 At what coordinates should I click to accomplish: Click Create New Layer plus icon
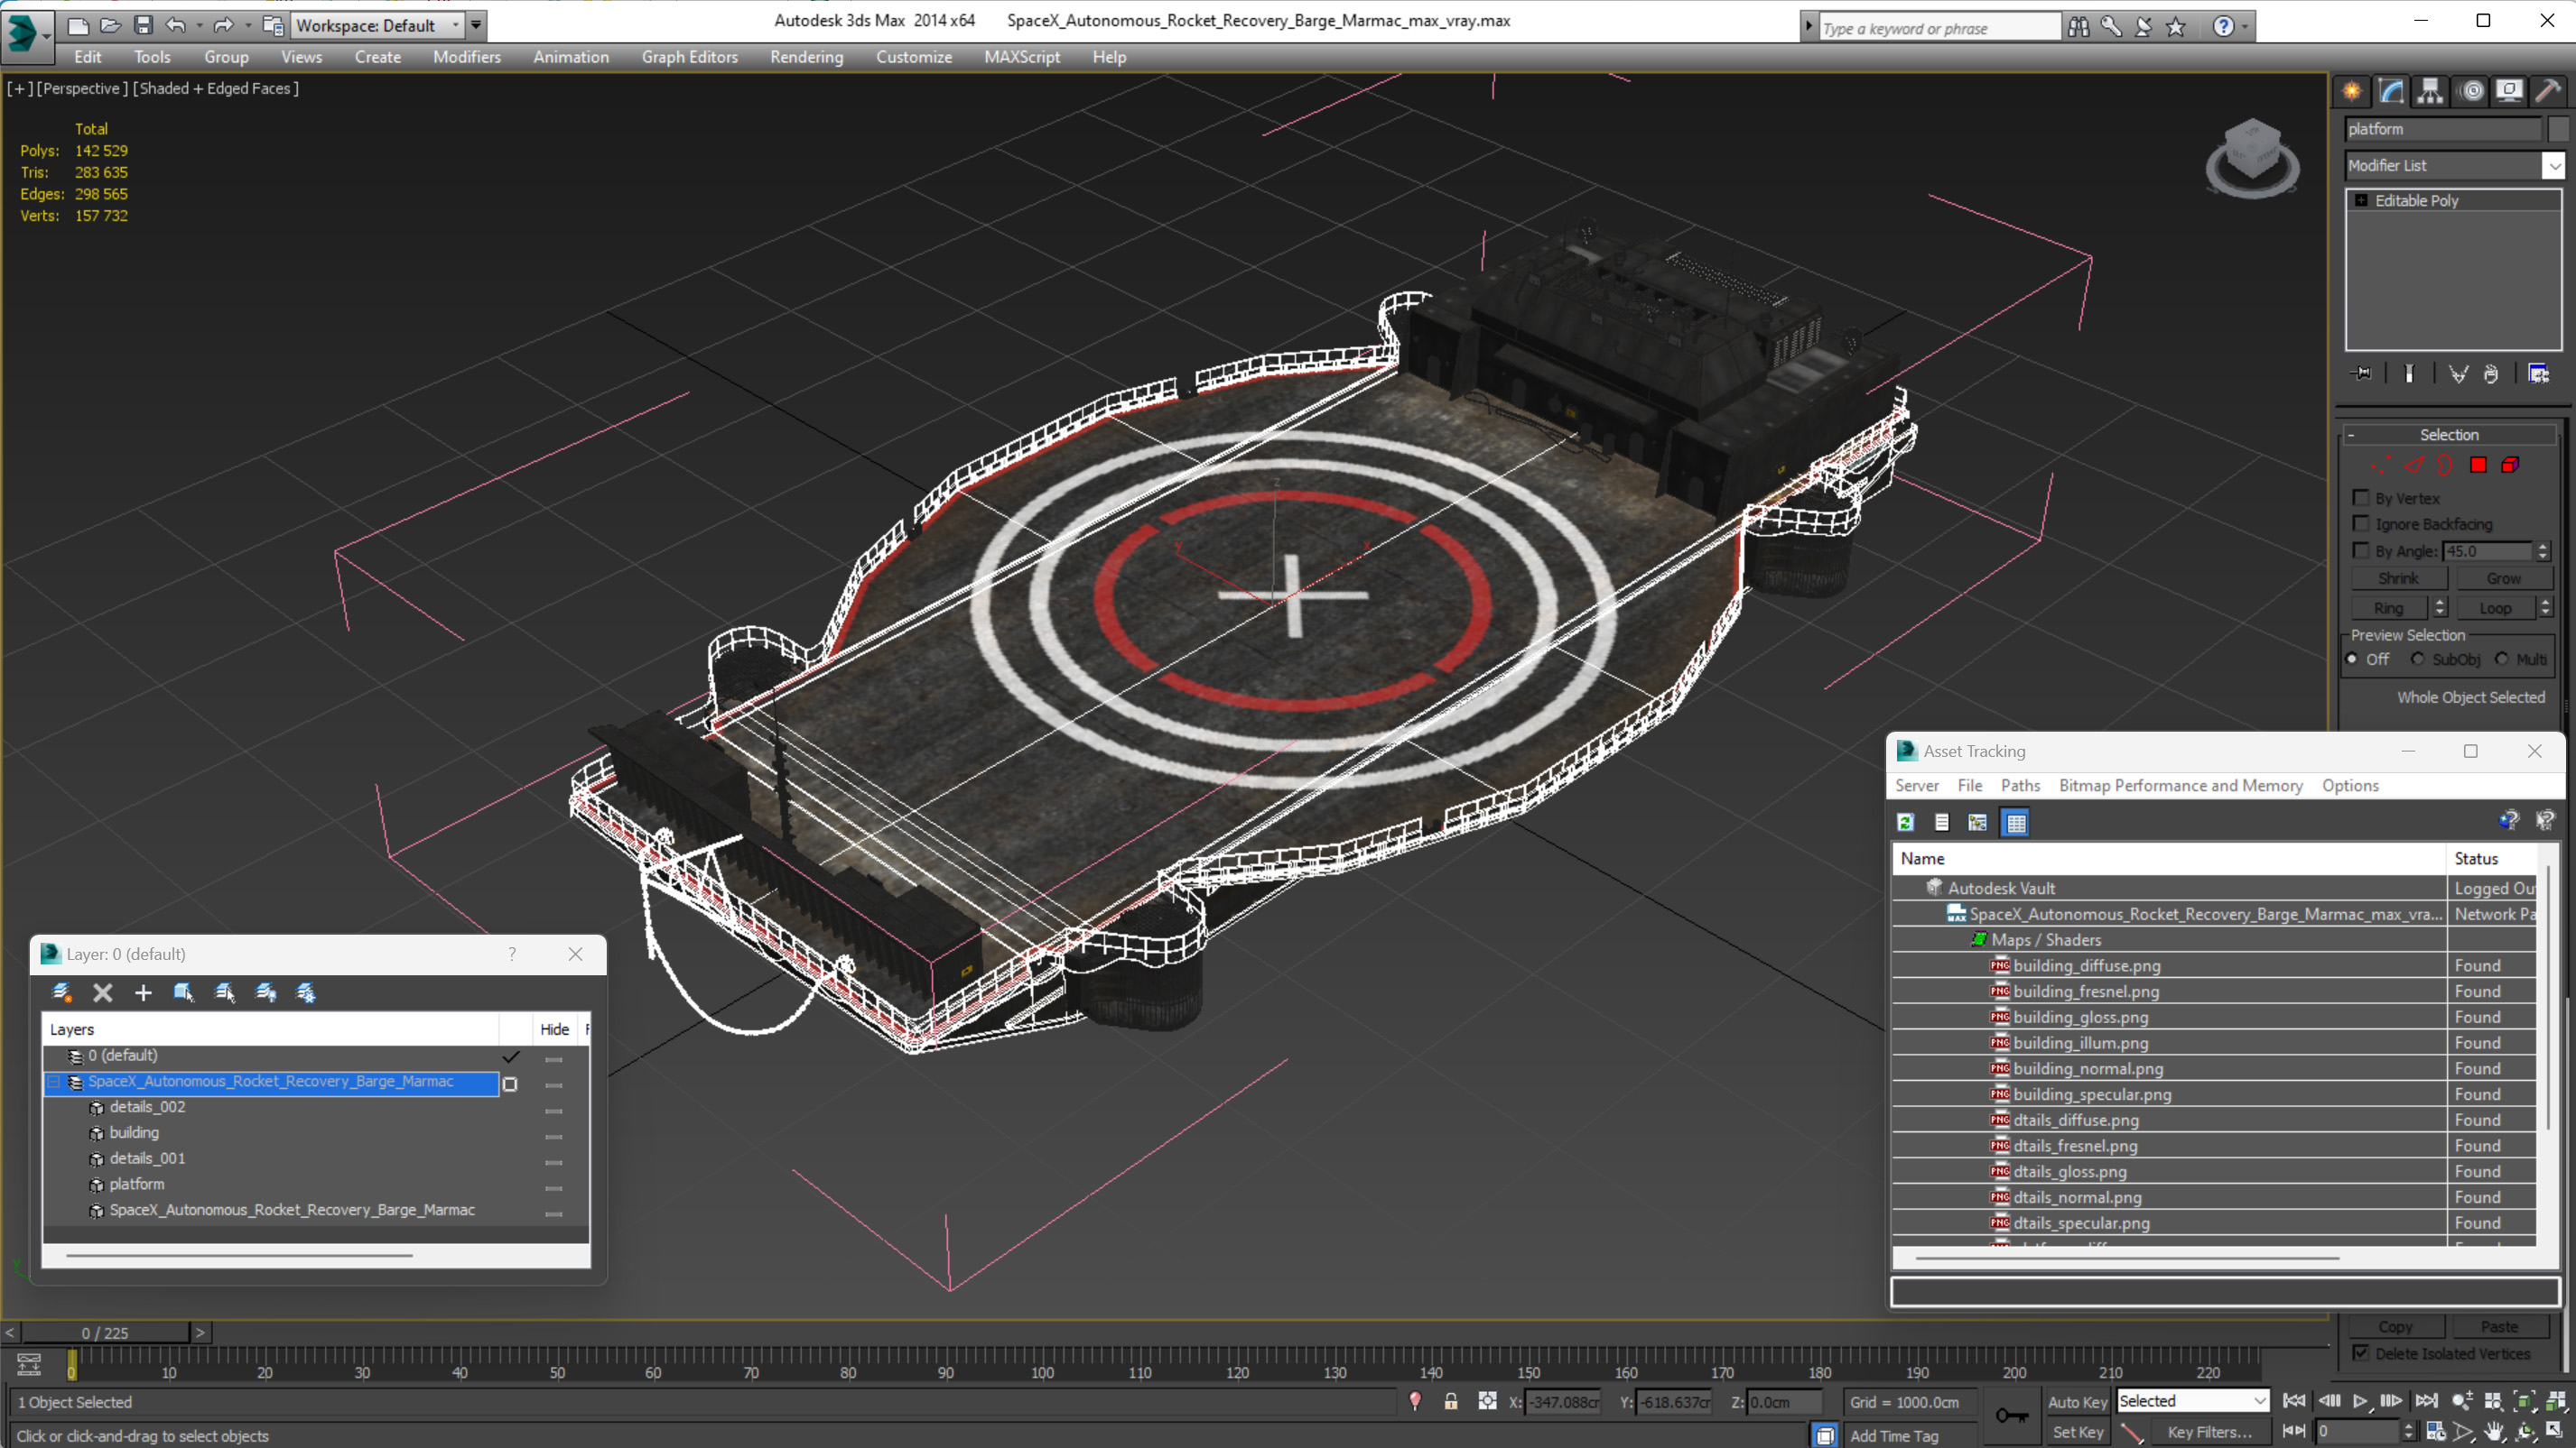(x=143, y=992)
